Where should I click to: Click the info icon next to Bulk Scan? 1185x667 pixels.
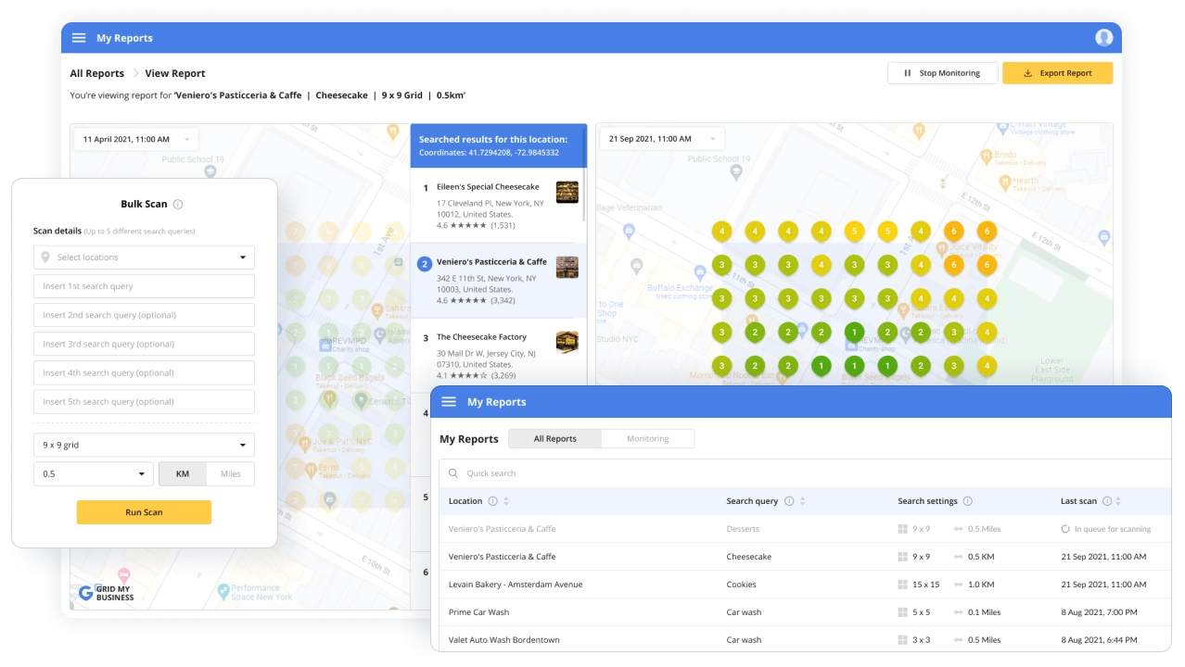coord(178,204)
